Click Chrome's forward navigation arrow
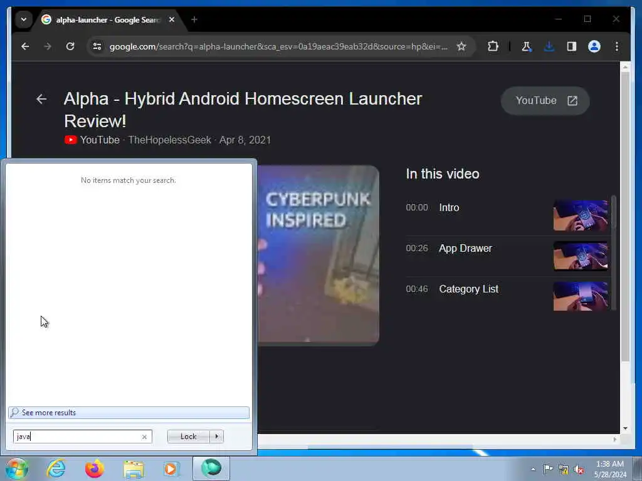This screenshot has width=642, height=481. point(48,46)
